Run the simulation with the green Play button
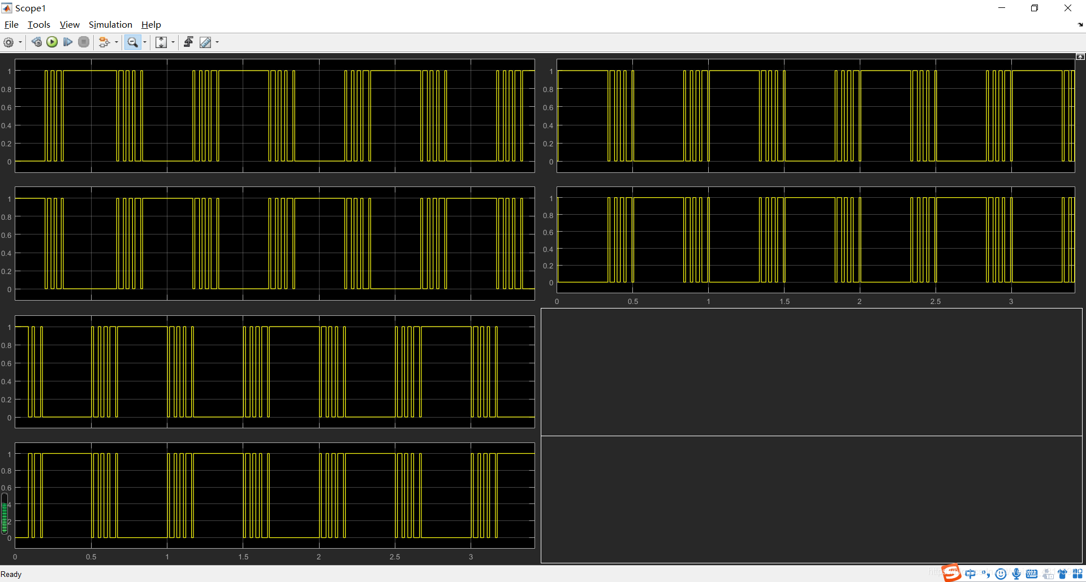This screenshot has height=582, width=1086. tap(52, 42)
